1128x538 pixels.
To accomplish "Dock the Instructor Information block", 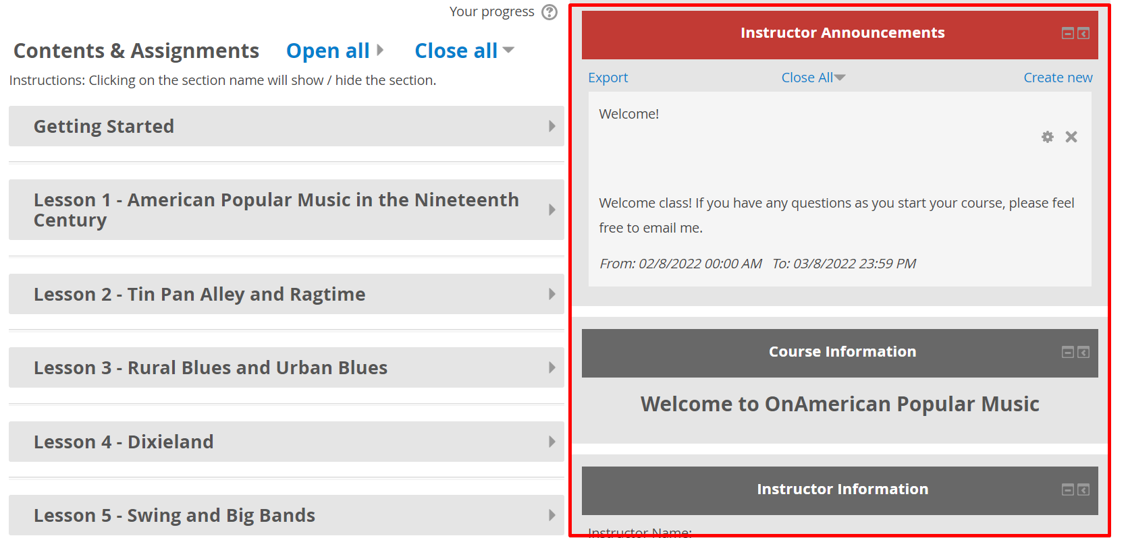I will pyautogui.click(x=1083, y=489).
